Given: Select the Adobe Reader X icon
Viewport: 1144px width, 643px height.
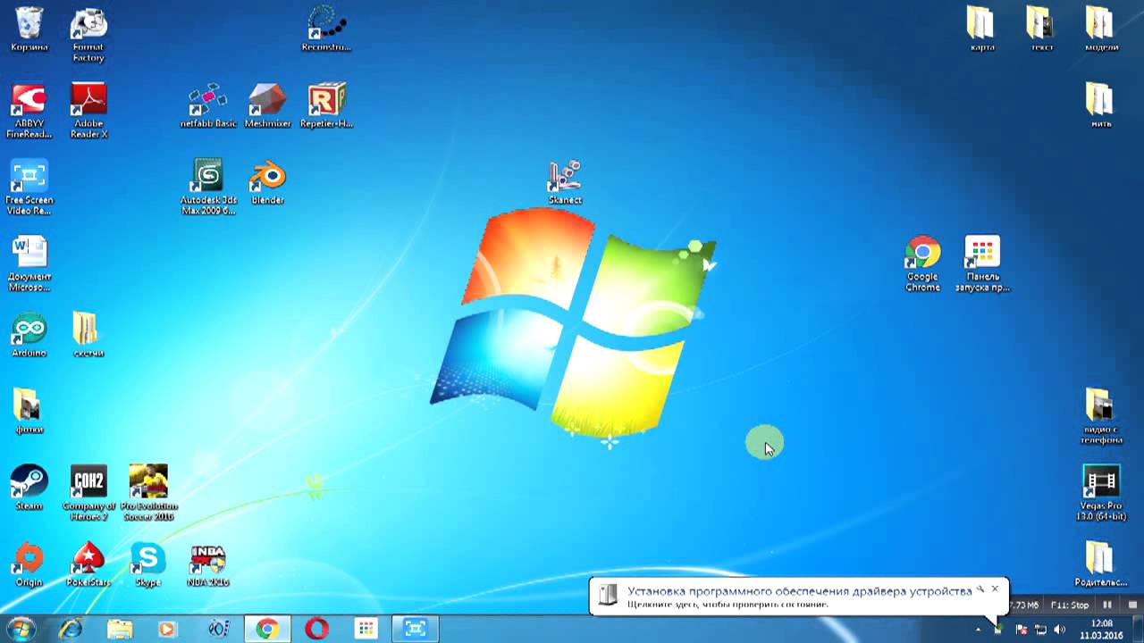Looking at the screenshot, I should pyautogui.click(x=88, y=111).
